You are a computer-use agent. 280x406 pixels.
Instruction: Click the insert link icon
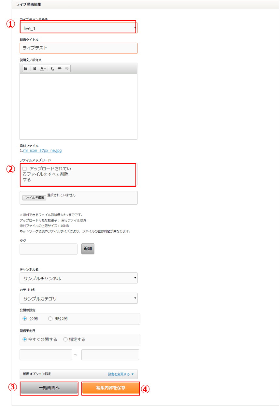[x=60, y=68]
